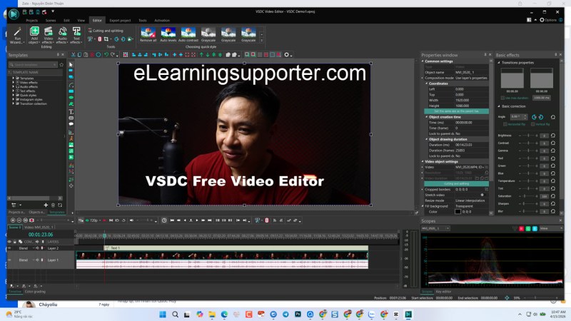Image resolution: width=571 pixels, height=321 pixels.
Task: Click the volume speaker icon on timeline toolbar
Action: pos(131,220)
